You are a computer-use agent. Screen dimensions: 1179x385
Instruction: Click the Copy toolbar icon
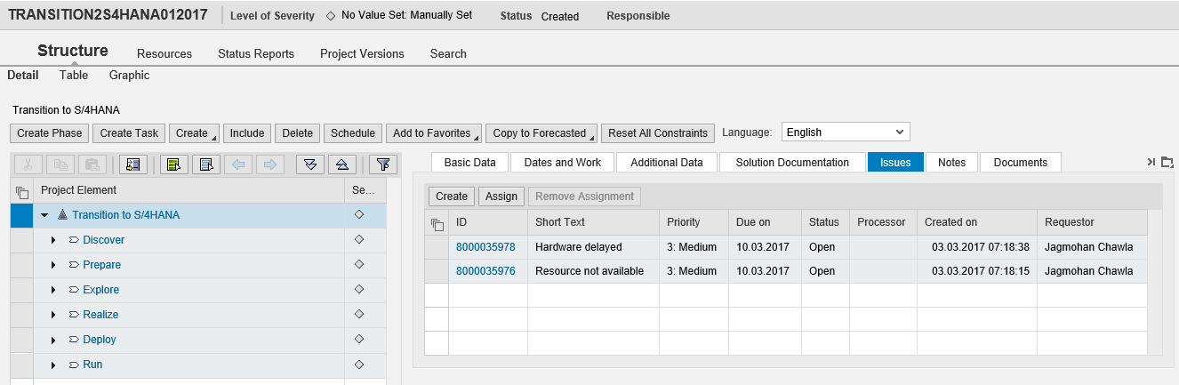pos(60,164)
